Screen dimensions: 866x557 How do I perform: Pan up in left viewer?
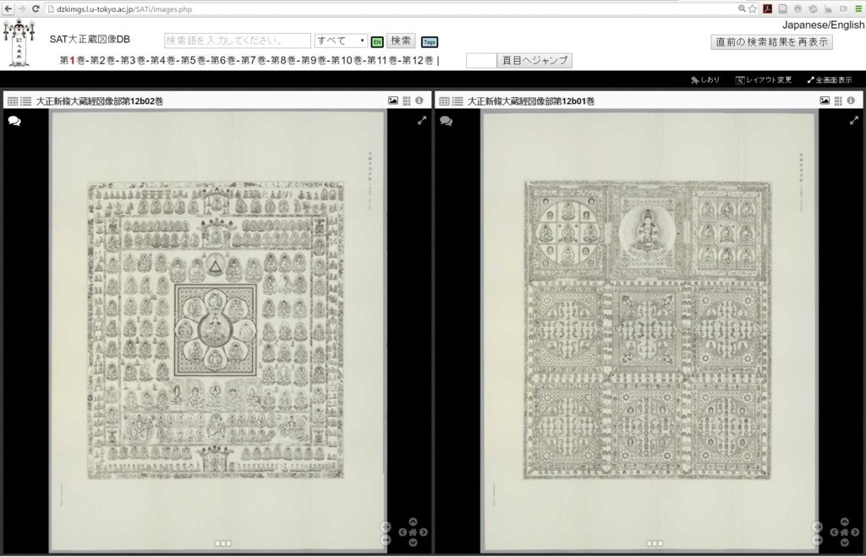pos(413,522)
